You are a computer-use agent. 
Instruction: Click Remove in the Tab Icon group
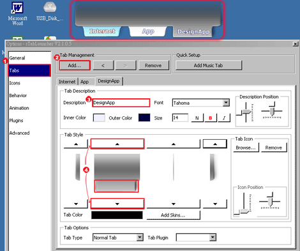click(x=274, y=148)
